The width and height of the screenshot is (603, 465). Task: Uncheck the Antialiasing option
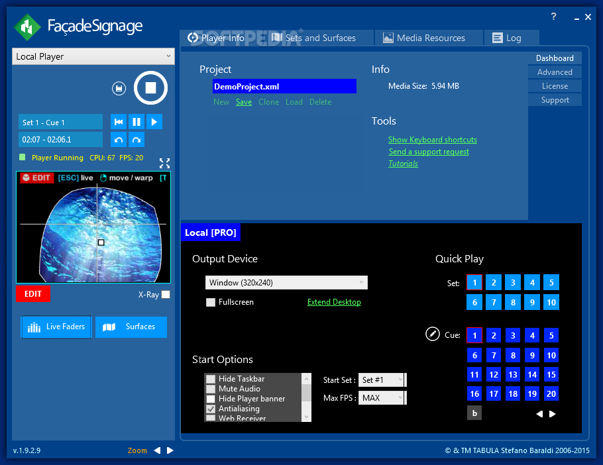pos(210,409)
